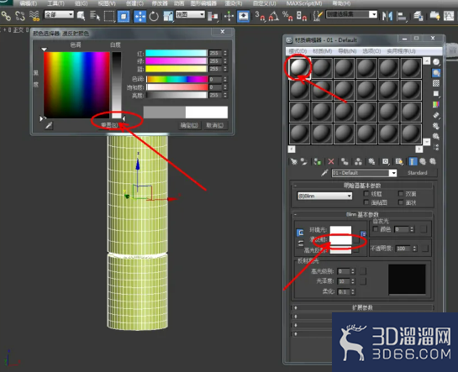Enable the 双面 (2-Sided) checkbox

[401, 194]
